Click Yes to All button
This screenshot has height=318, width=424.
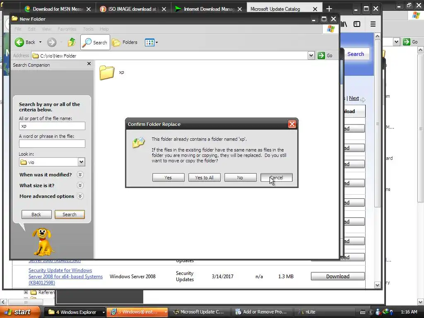[x=204, y=178]
